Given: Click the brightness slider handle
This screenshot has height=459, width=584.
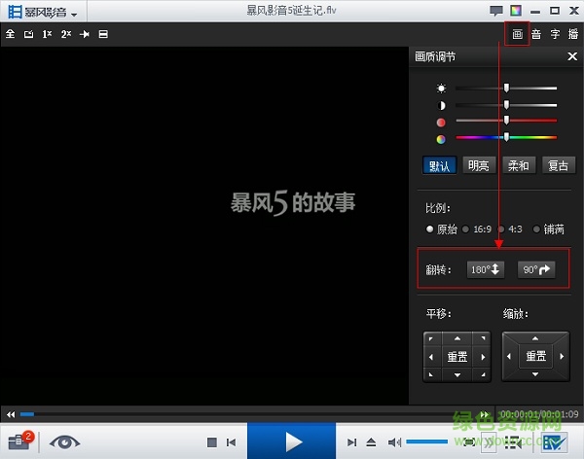Looking at the screenshot, I should point(507,88).
